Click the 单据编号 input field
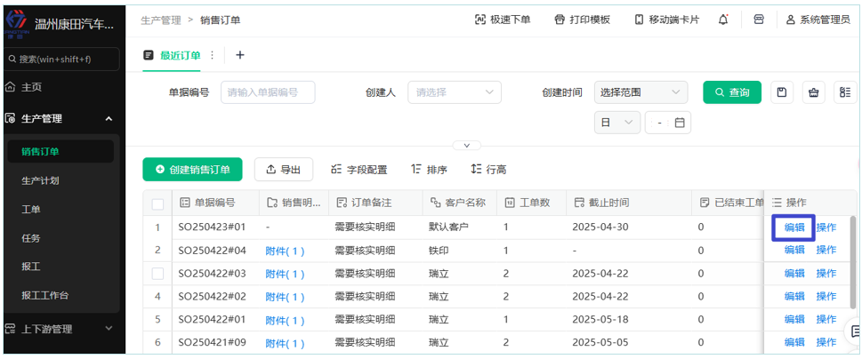Screen dimensions: 862x359 click(268, 92)
